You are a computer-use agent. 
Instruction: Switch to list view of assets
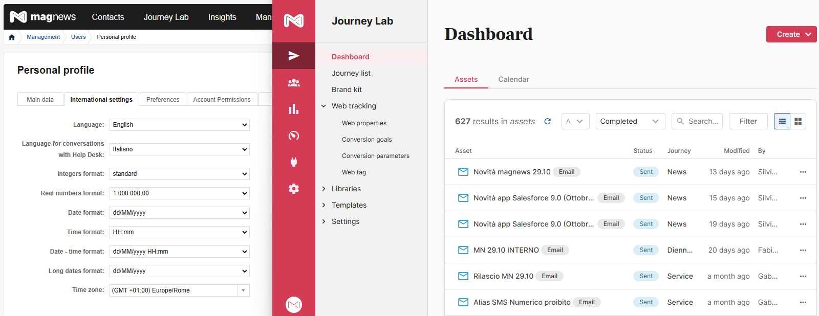[x=782, y=121]
